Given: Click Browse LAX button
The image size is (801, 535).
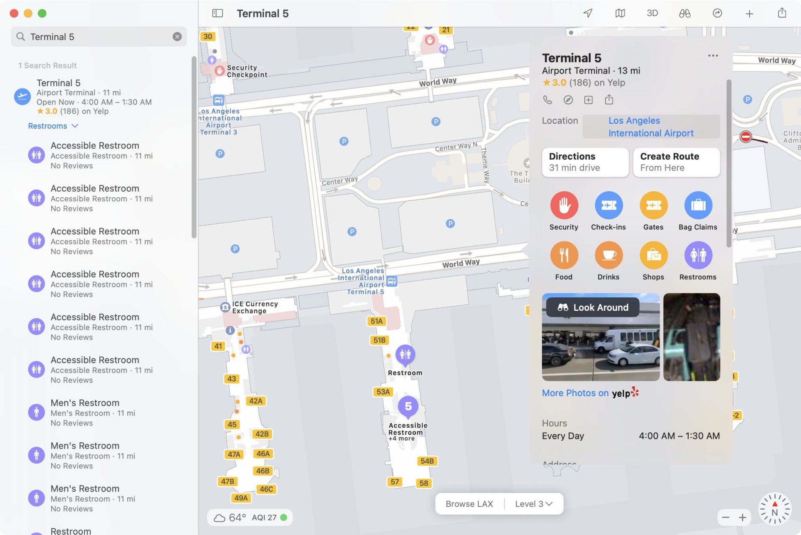Looking at the screenshot, I should 469,504.
